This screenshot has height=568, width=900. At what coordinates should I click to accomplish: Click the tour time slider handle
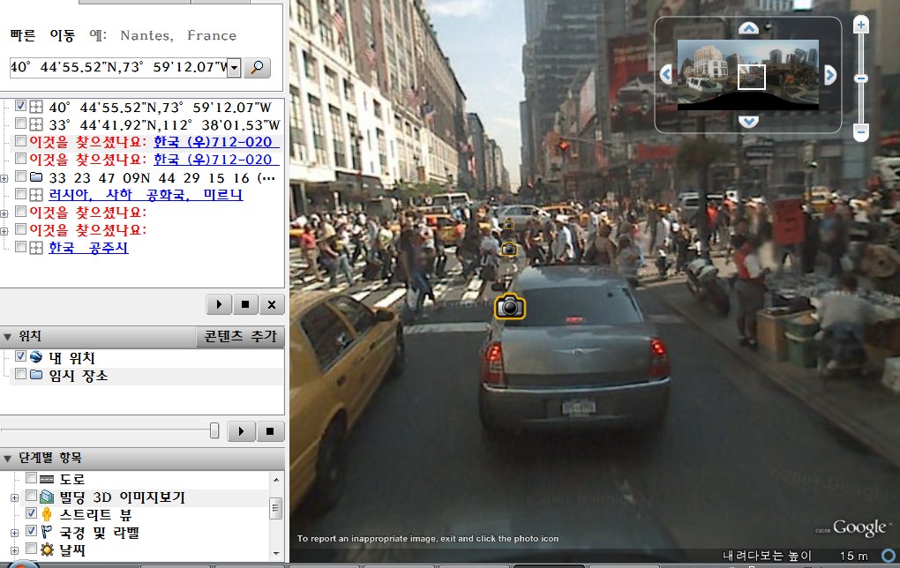tap(214, 430)
